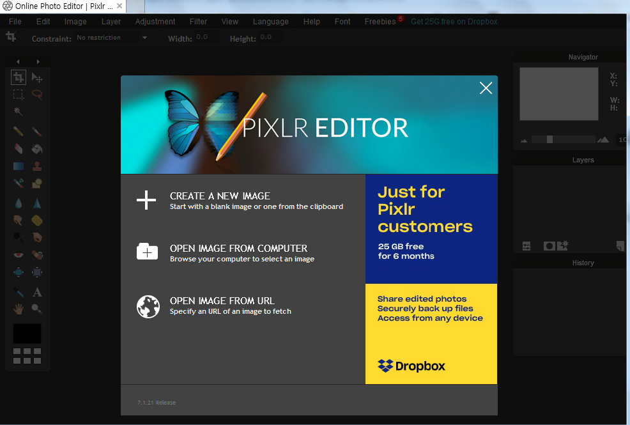Click the Dropbox advertisement banner
The width and height of the screenshot is (630, 425).
(x=431, y=279)
